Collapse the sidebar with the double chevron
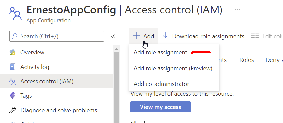283x123 pixels. click(113, 36)
